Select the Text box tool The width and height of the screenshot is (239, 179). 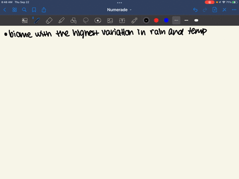coord(122,20)
